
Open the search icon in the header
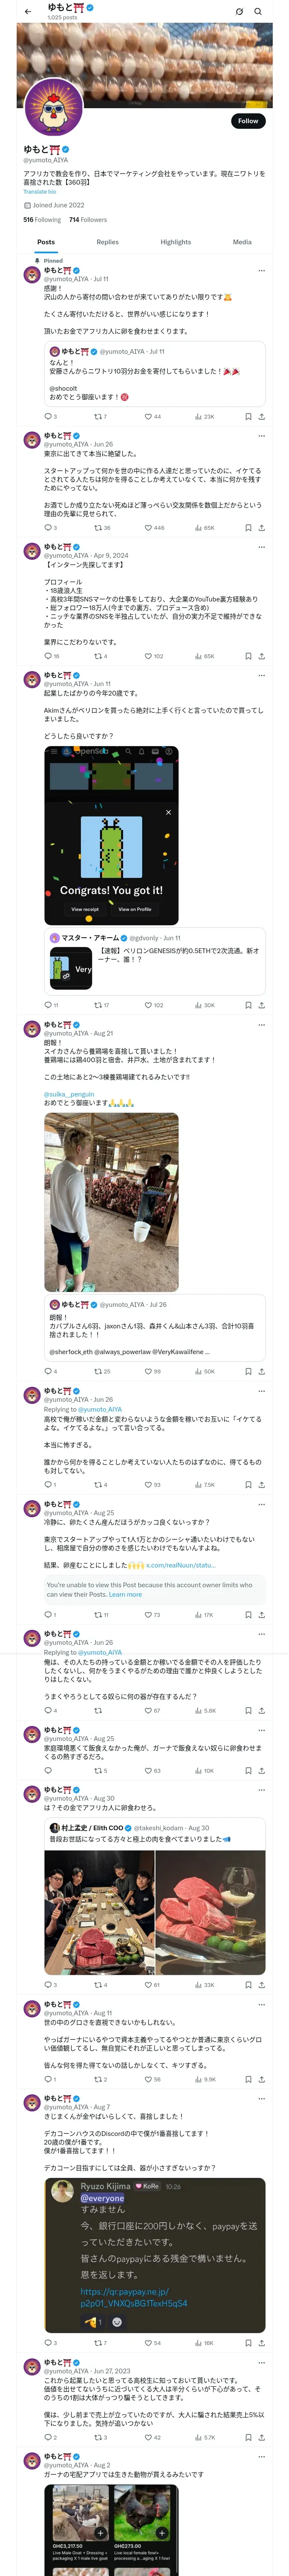click(x=258, y=12)
